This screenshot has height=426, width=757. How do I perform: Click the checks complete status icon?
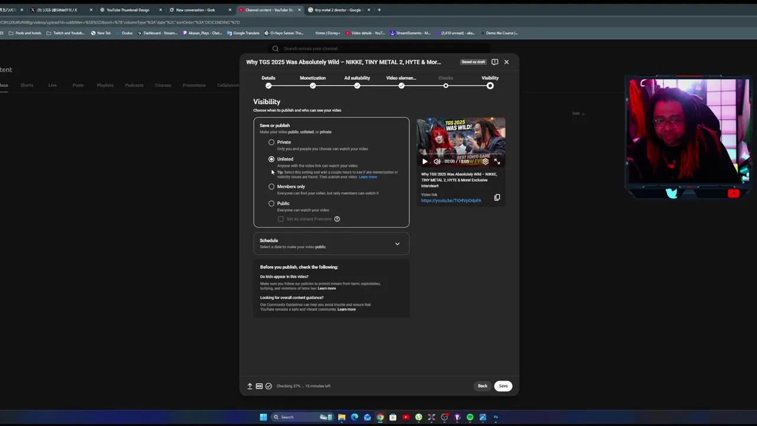(x=268, y=386)
